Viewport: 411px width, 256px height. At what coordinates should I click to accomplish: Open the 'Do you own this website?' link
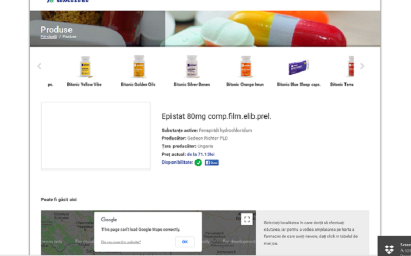coord(121,242)
